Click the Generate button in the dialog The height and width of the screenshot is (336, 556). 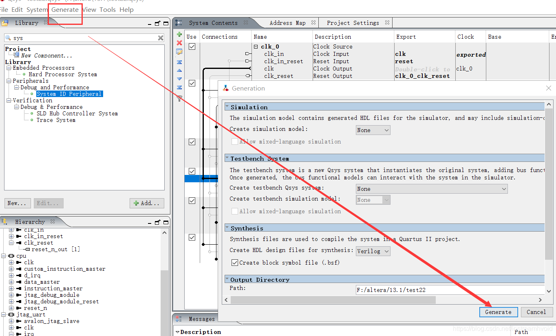(498, 312)
